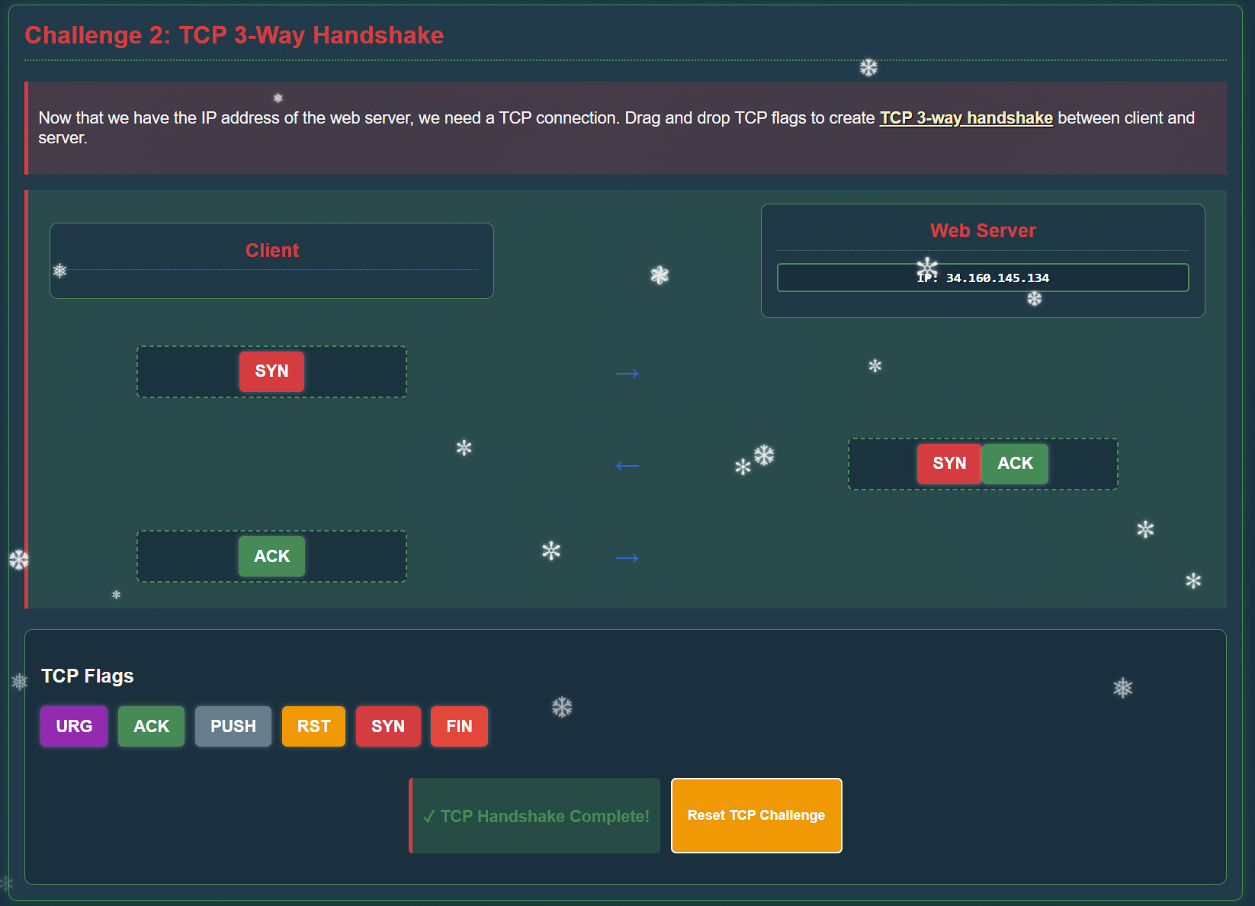Click the ACK chip in client's last slot
The width and height of the screenshot is (1255, 906).
(x=271, y=557)
